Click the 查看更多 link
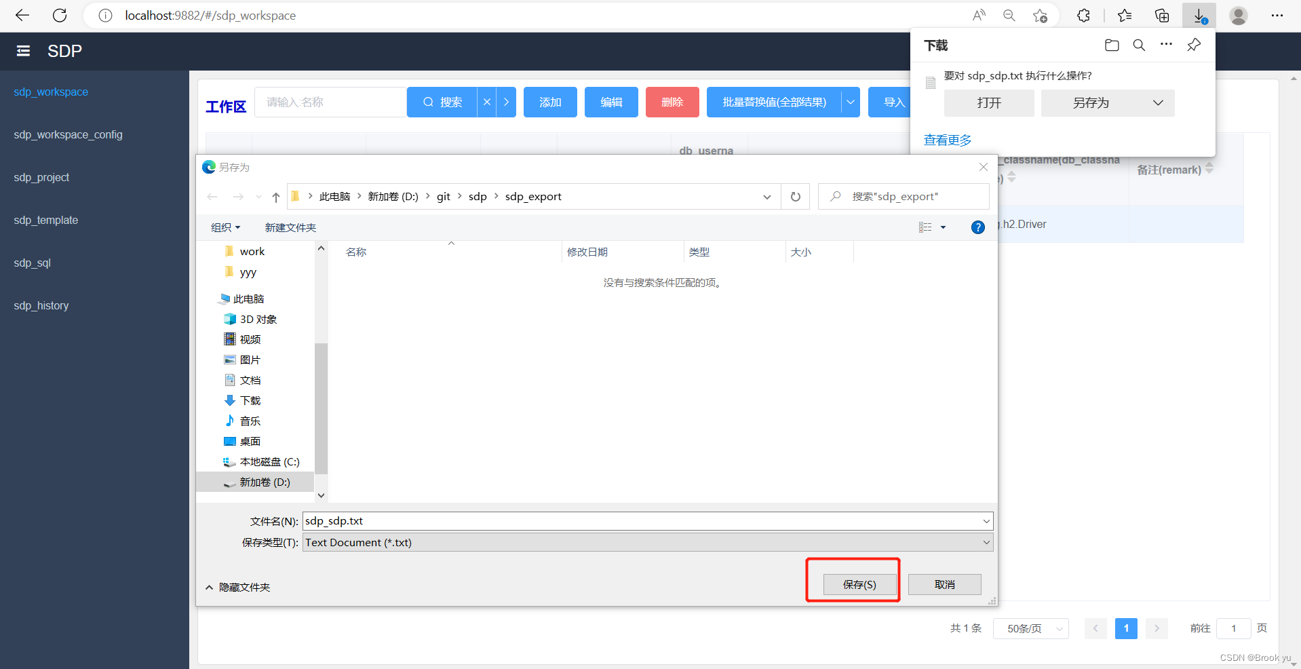Viewport: 1301px width, 669px height. pyautogui.click(x=948, y=140)
